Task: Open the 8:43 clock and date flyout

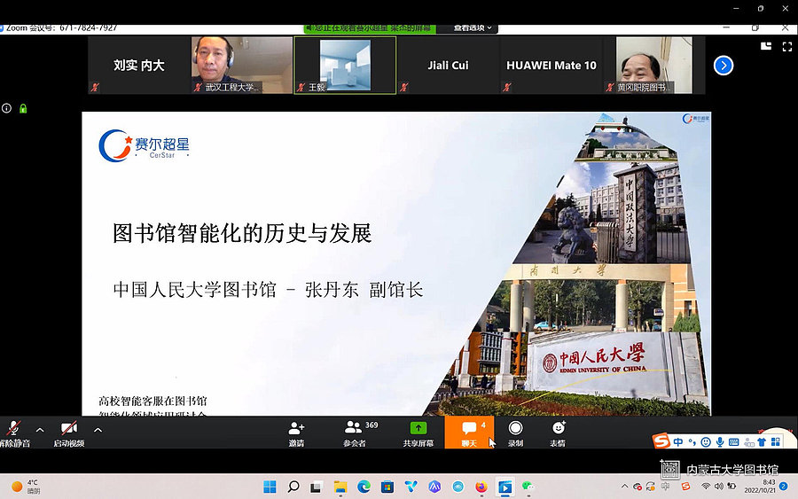Action: (x=761, y=487)
